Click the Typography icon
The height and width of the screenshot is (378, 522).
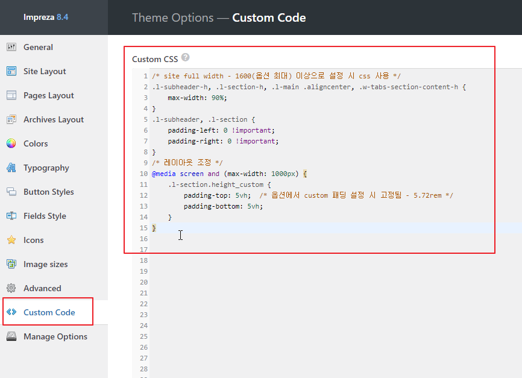tap(11, 168)
